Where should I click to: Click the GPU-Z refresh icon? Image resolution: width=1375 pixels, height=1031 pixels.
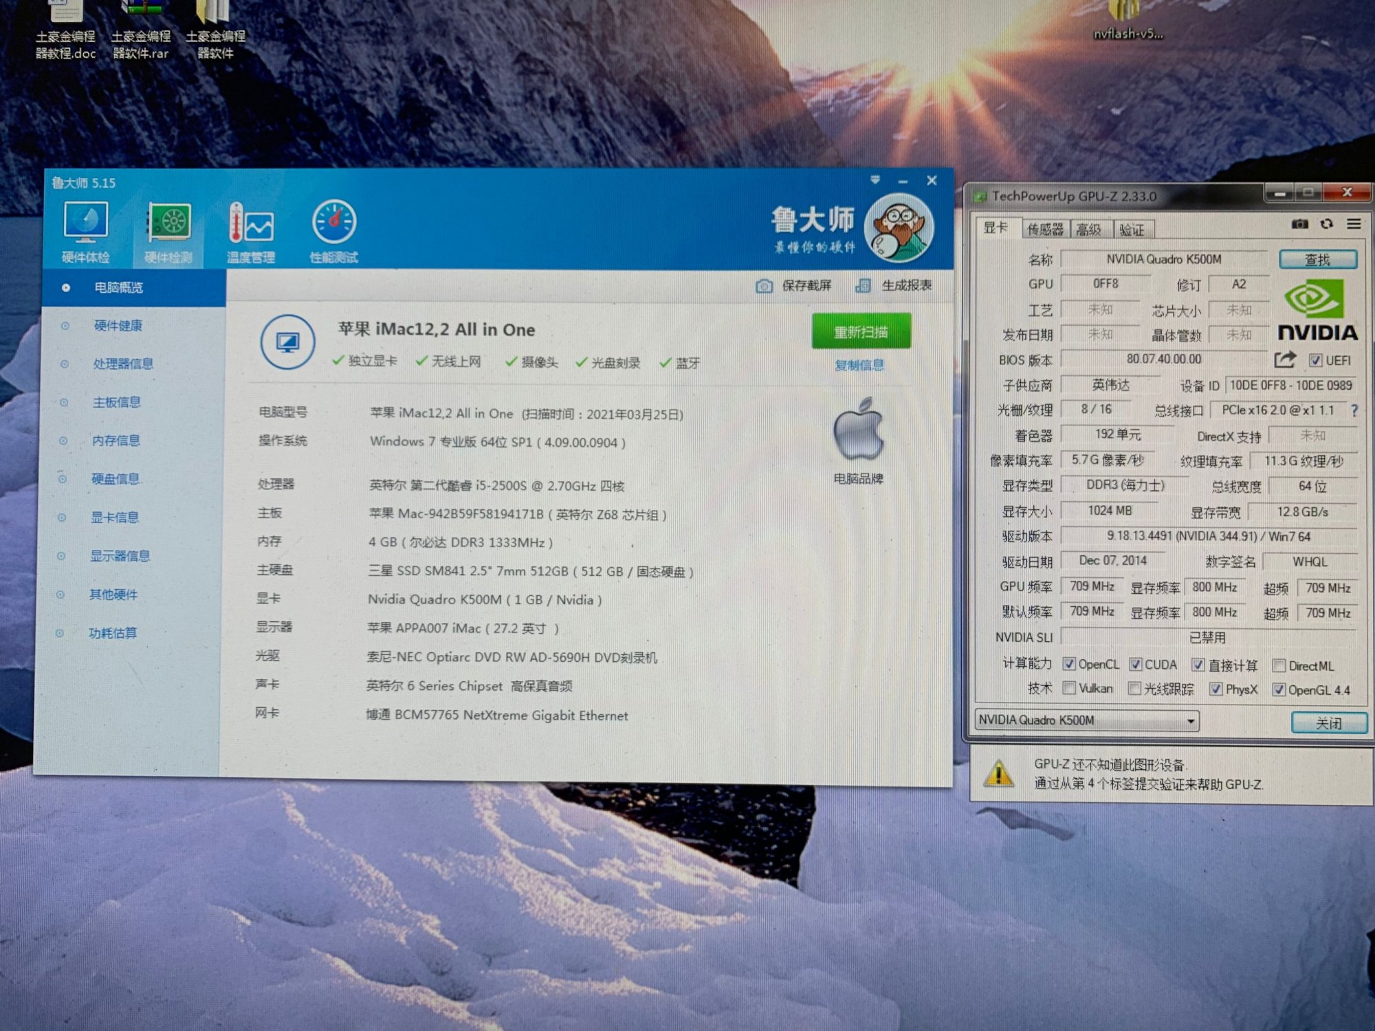pos(1327,224)
